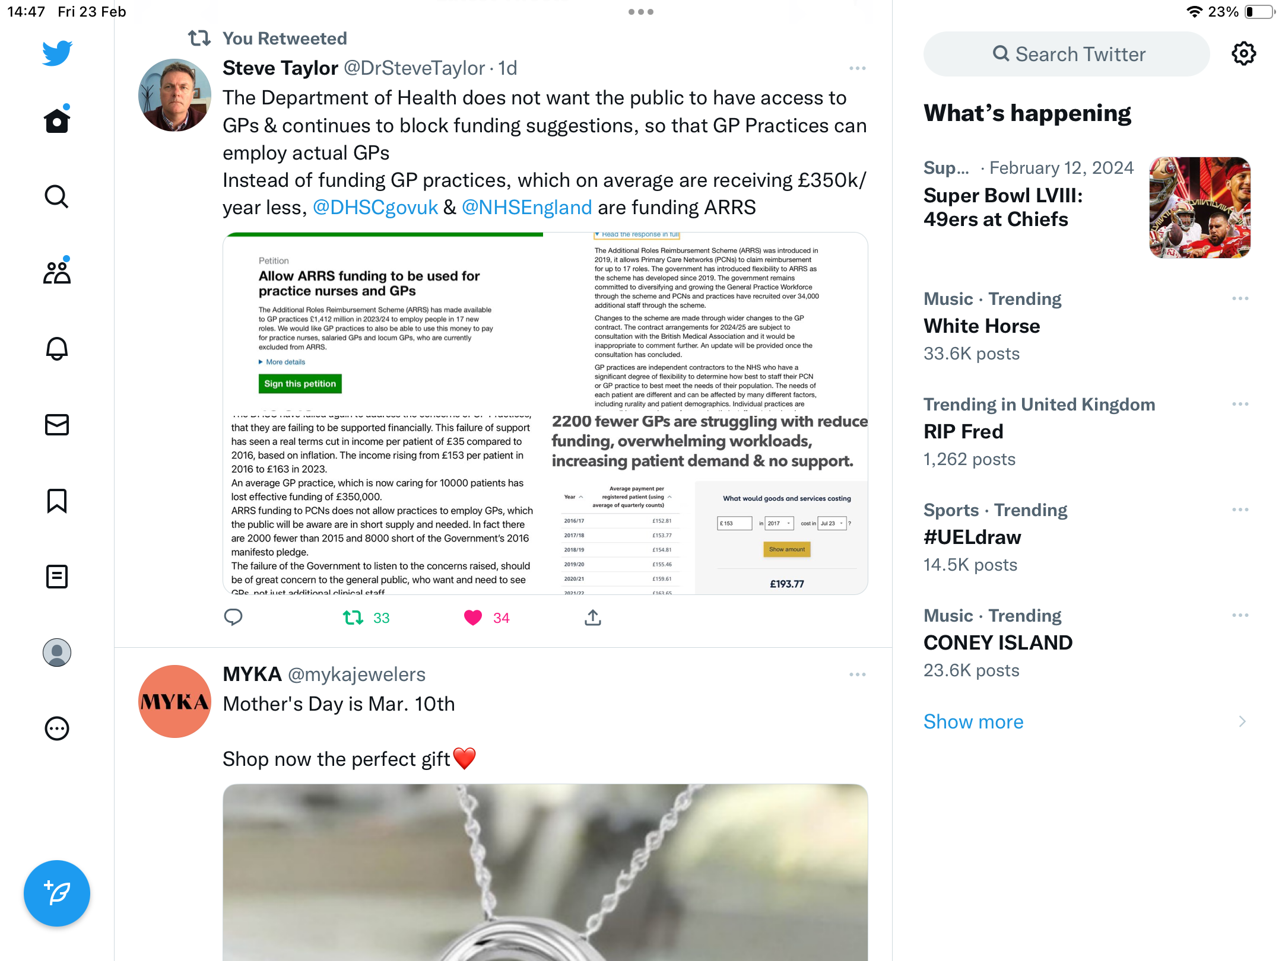Image resolution: width=1282 pixels, height=961 pixels.
Task: Open the @NHSEngland mention link
Action: pyautogui.click(x=526, y=207)
